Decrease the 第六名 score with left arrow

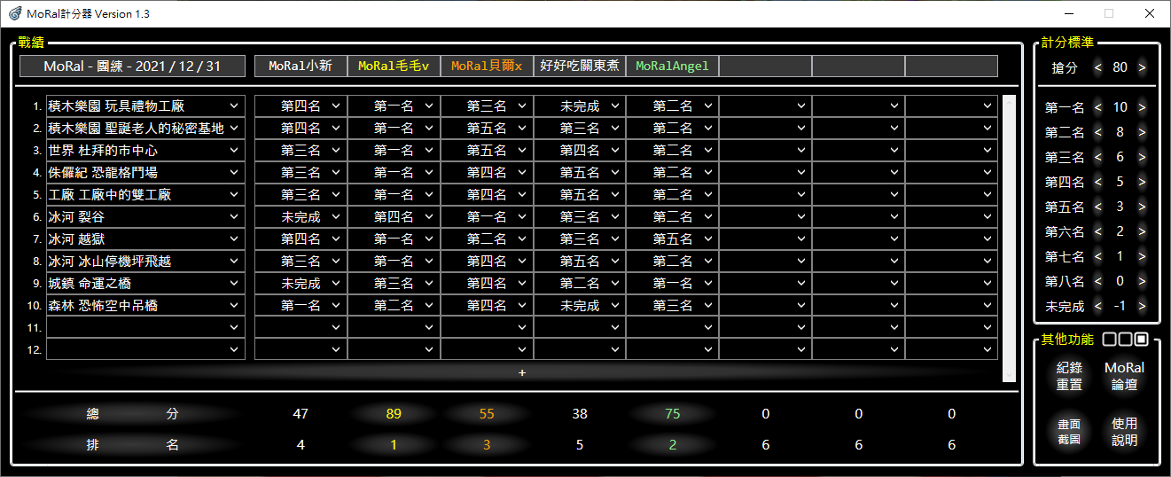click(1098, 231)
